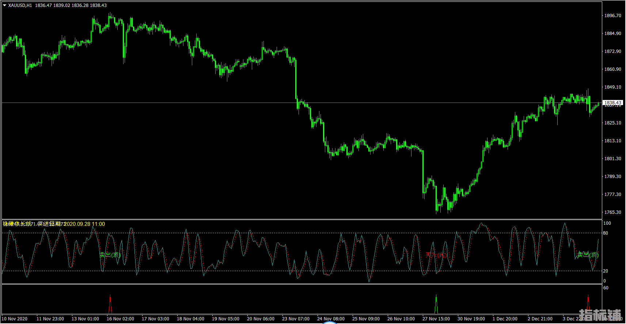The width and height of the screenshot is (626, 324).
Task: Click the 30 Nov 19:00 time label
Action: (471, 319)
